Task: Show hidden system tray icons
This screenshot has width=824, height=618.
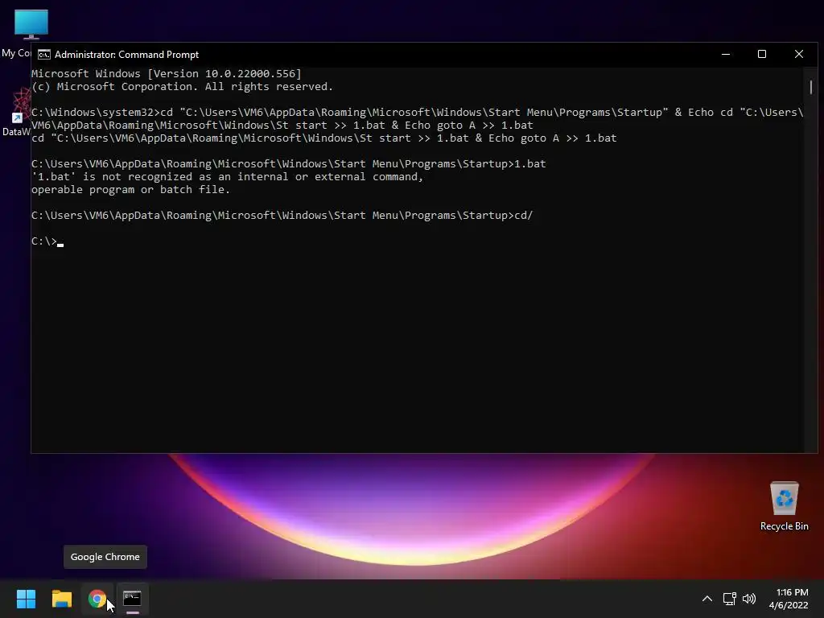Action: (x=707, y=599)
